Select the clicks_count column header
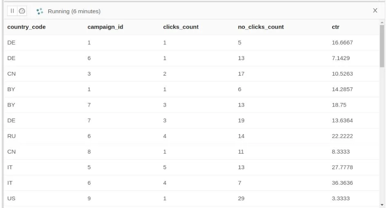 coord(181,27)
